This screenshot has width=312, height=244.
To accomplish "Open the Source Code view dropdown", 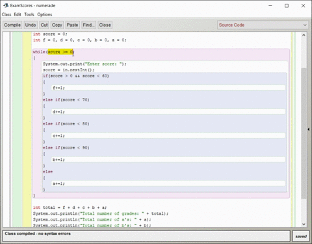I will (263, 25).
